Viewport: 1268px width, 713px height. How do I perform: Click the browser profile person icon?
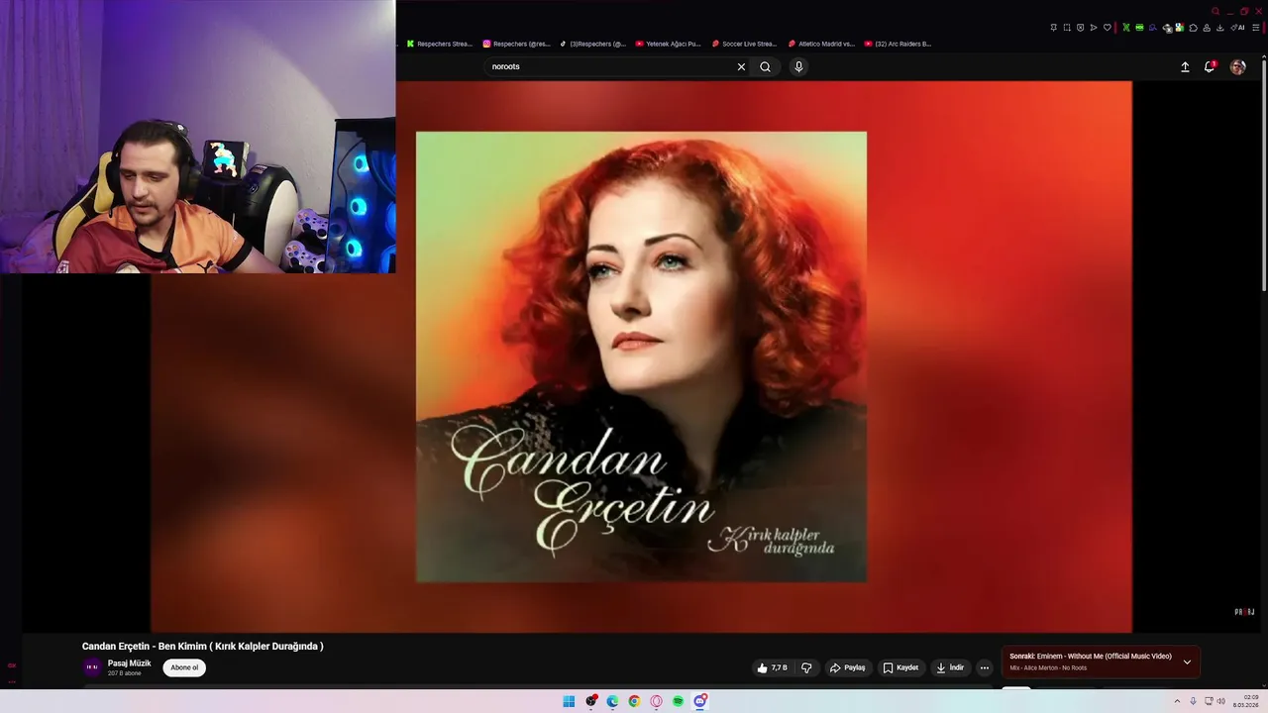click(1207, 28)
